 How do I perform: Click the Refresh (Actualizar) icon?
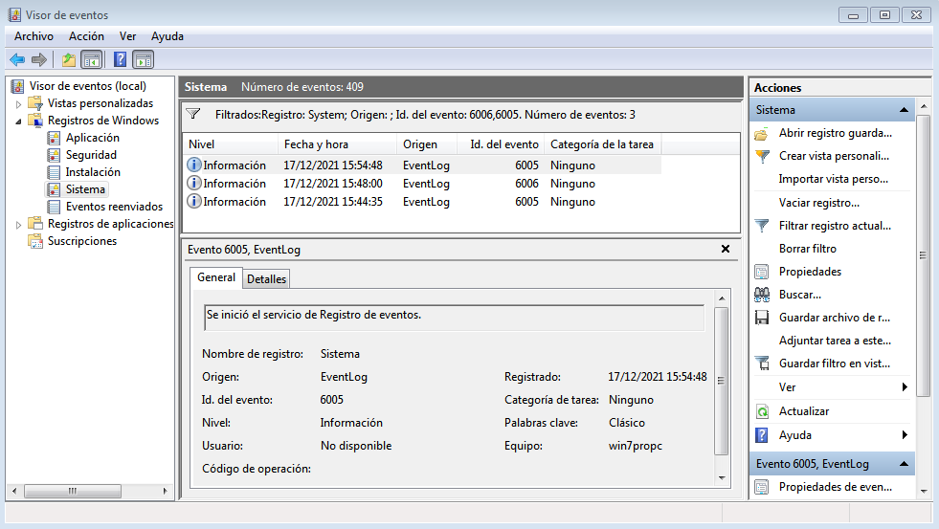coord(762,411)
